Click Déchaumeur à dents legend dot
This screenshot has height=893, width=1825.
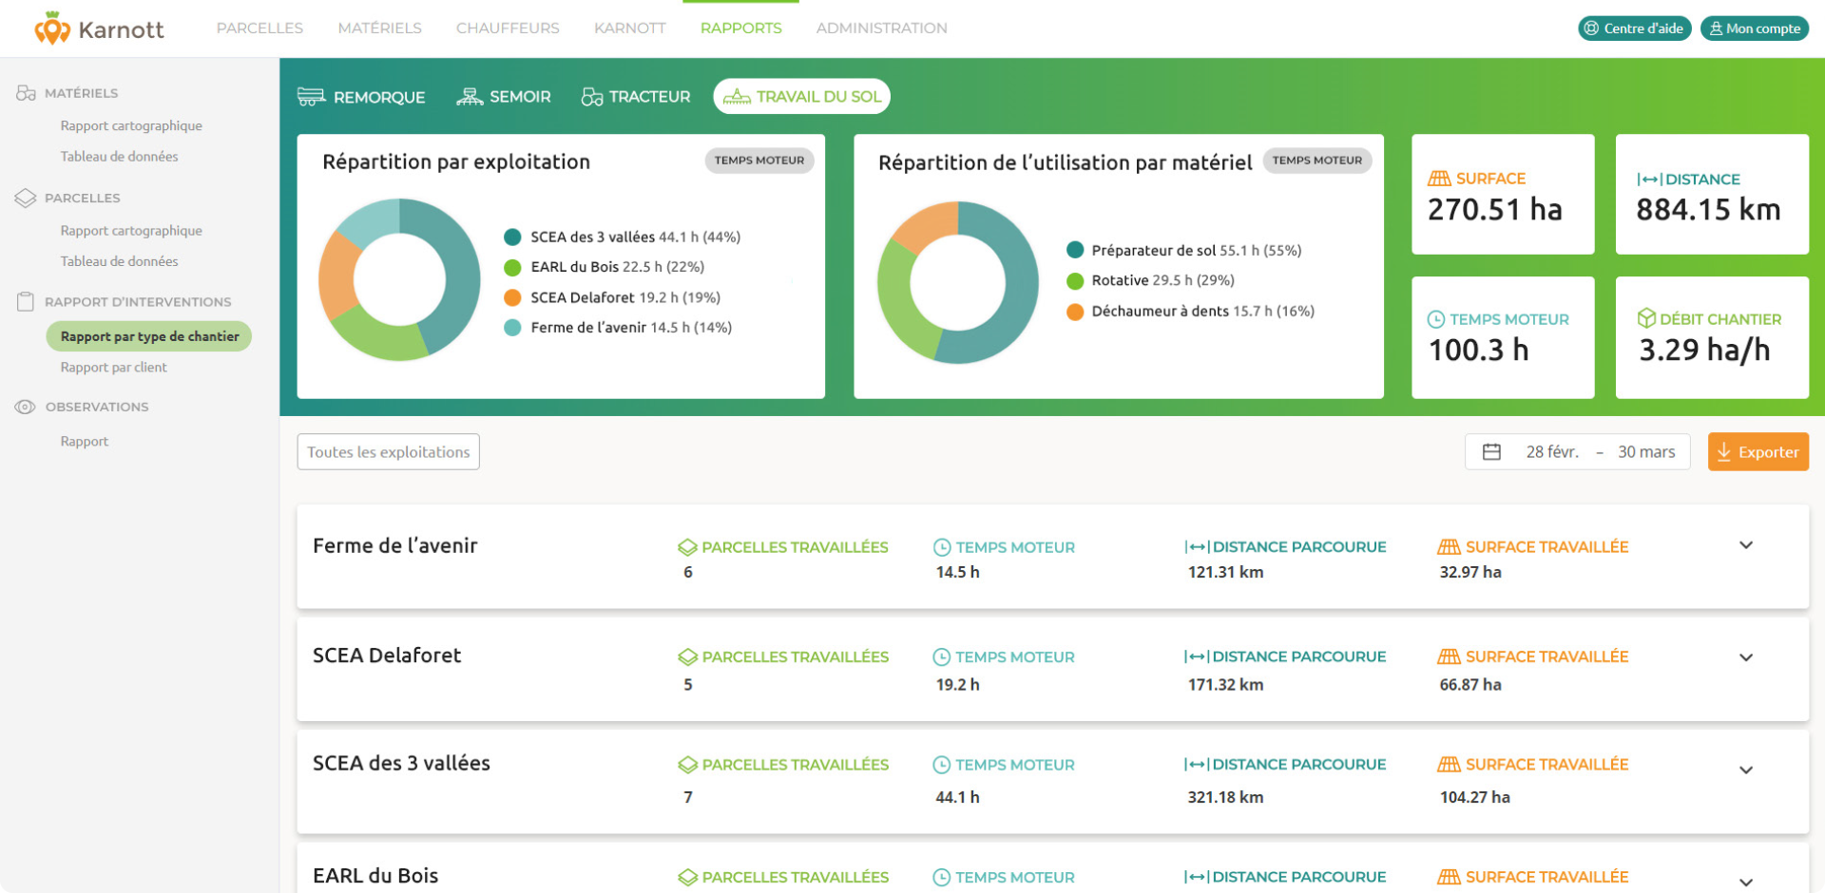click(x=1075, y=312)
